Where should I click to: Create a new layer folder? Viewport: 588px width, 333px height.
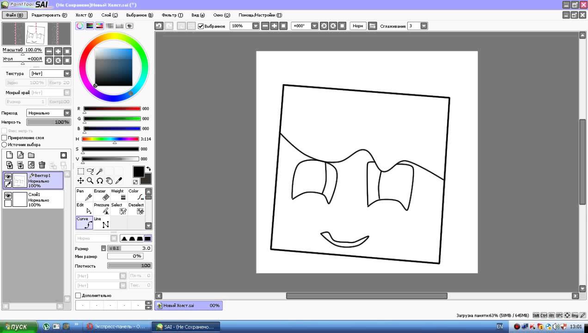(x=31, y=155)
